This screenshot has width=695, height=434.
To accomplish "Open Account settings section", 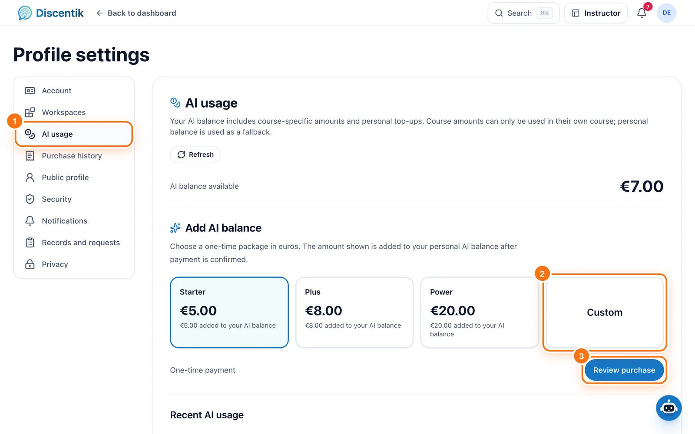I will point(74,91).
